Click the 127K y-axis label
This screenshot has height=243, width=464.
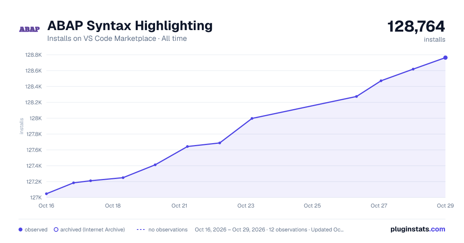point(36,197)
